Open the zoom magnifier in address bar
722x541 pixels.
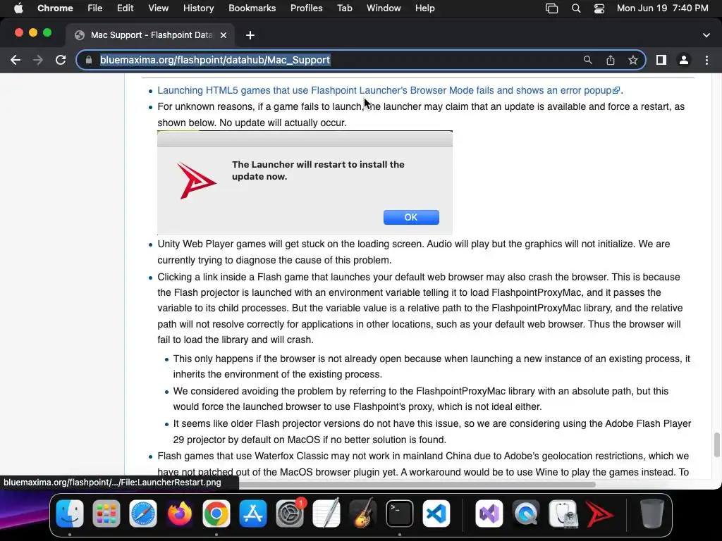587,61
